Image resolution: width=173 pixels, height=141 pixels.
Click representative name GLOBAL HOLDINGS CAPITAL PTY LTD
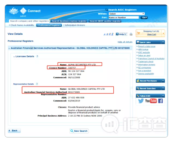point(86,89)
